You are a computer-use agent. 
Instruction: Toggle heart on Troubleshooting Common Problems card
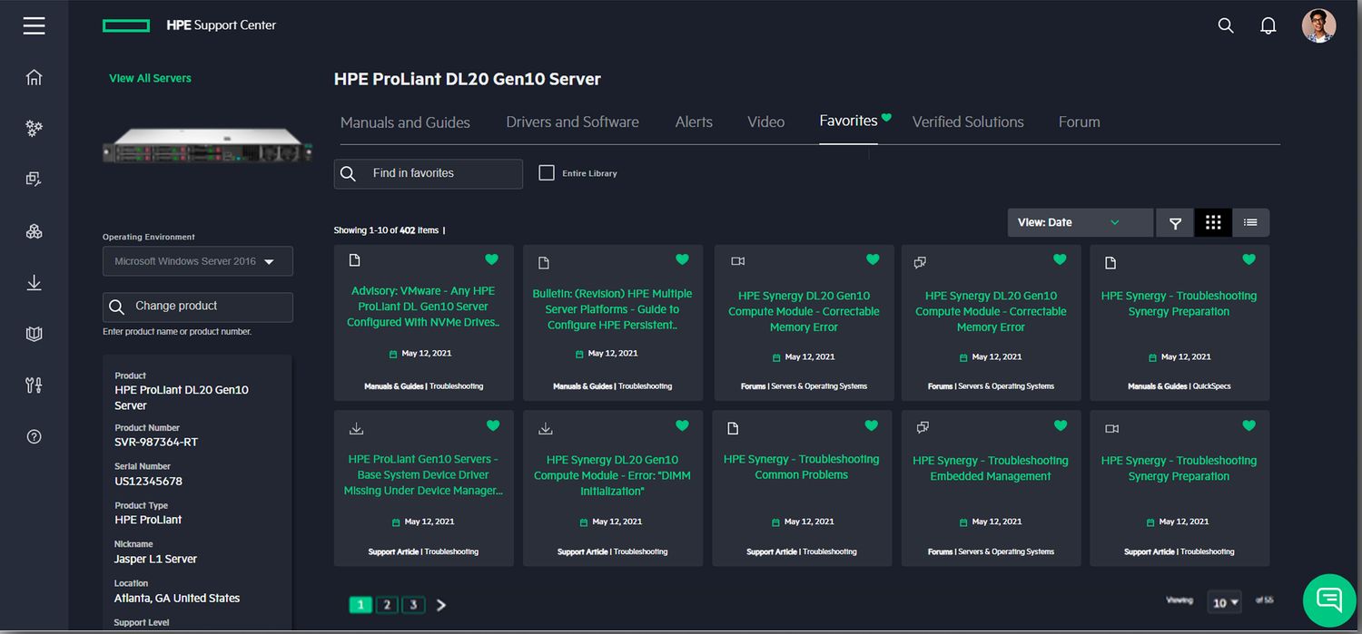[x=871, y=425]
